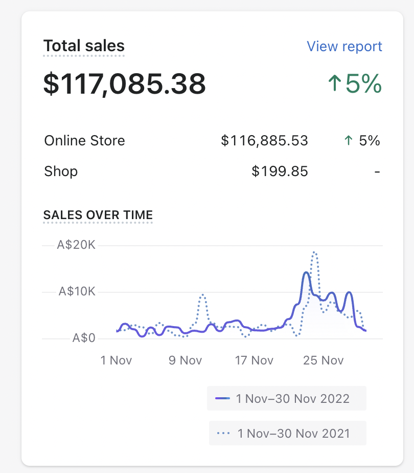Click the 25 Nov axis label
Image resolution: width=414 pixels, height=473 pixels.
click(324, 360)
